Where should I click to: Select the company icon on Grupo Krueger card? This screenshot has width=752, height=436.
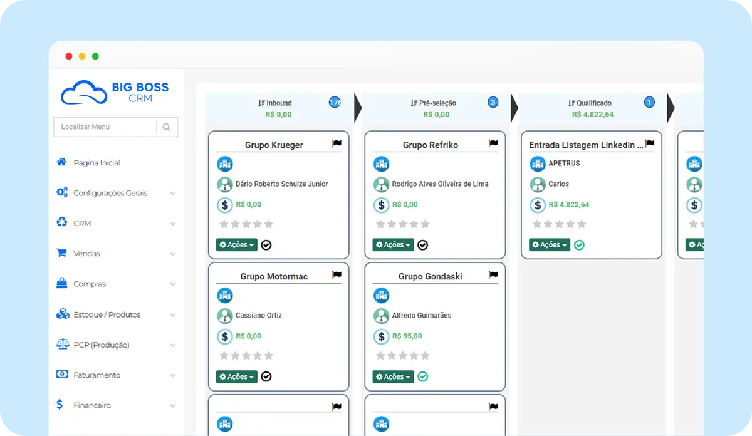coord(225,163)
